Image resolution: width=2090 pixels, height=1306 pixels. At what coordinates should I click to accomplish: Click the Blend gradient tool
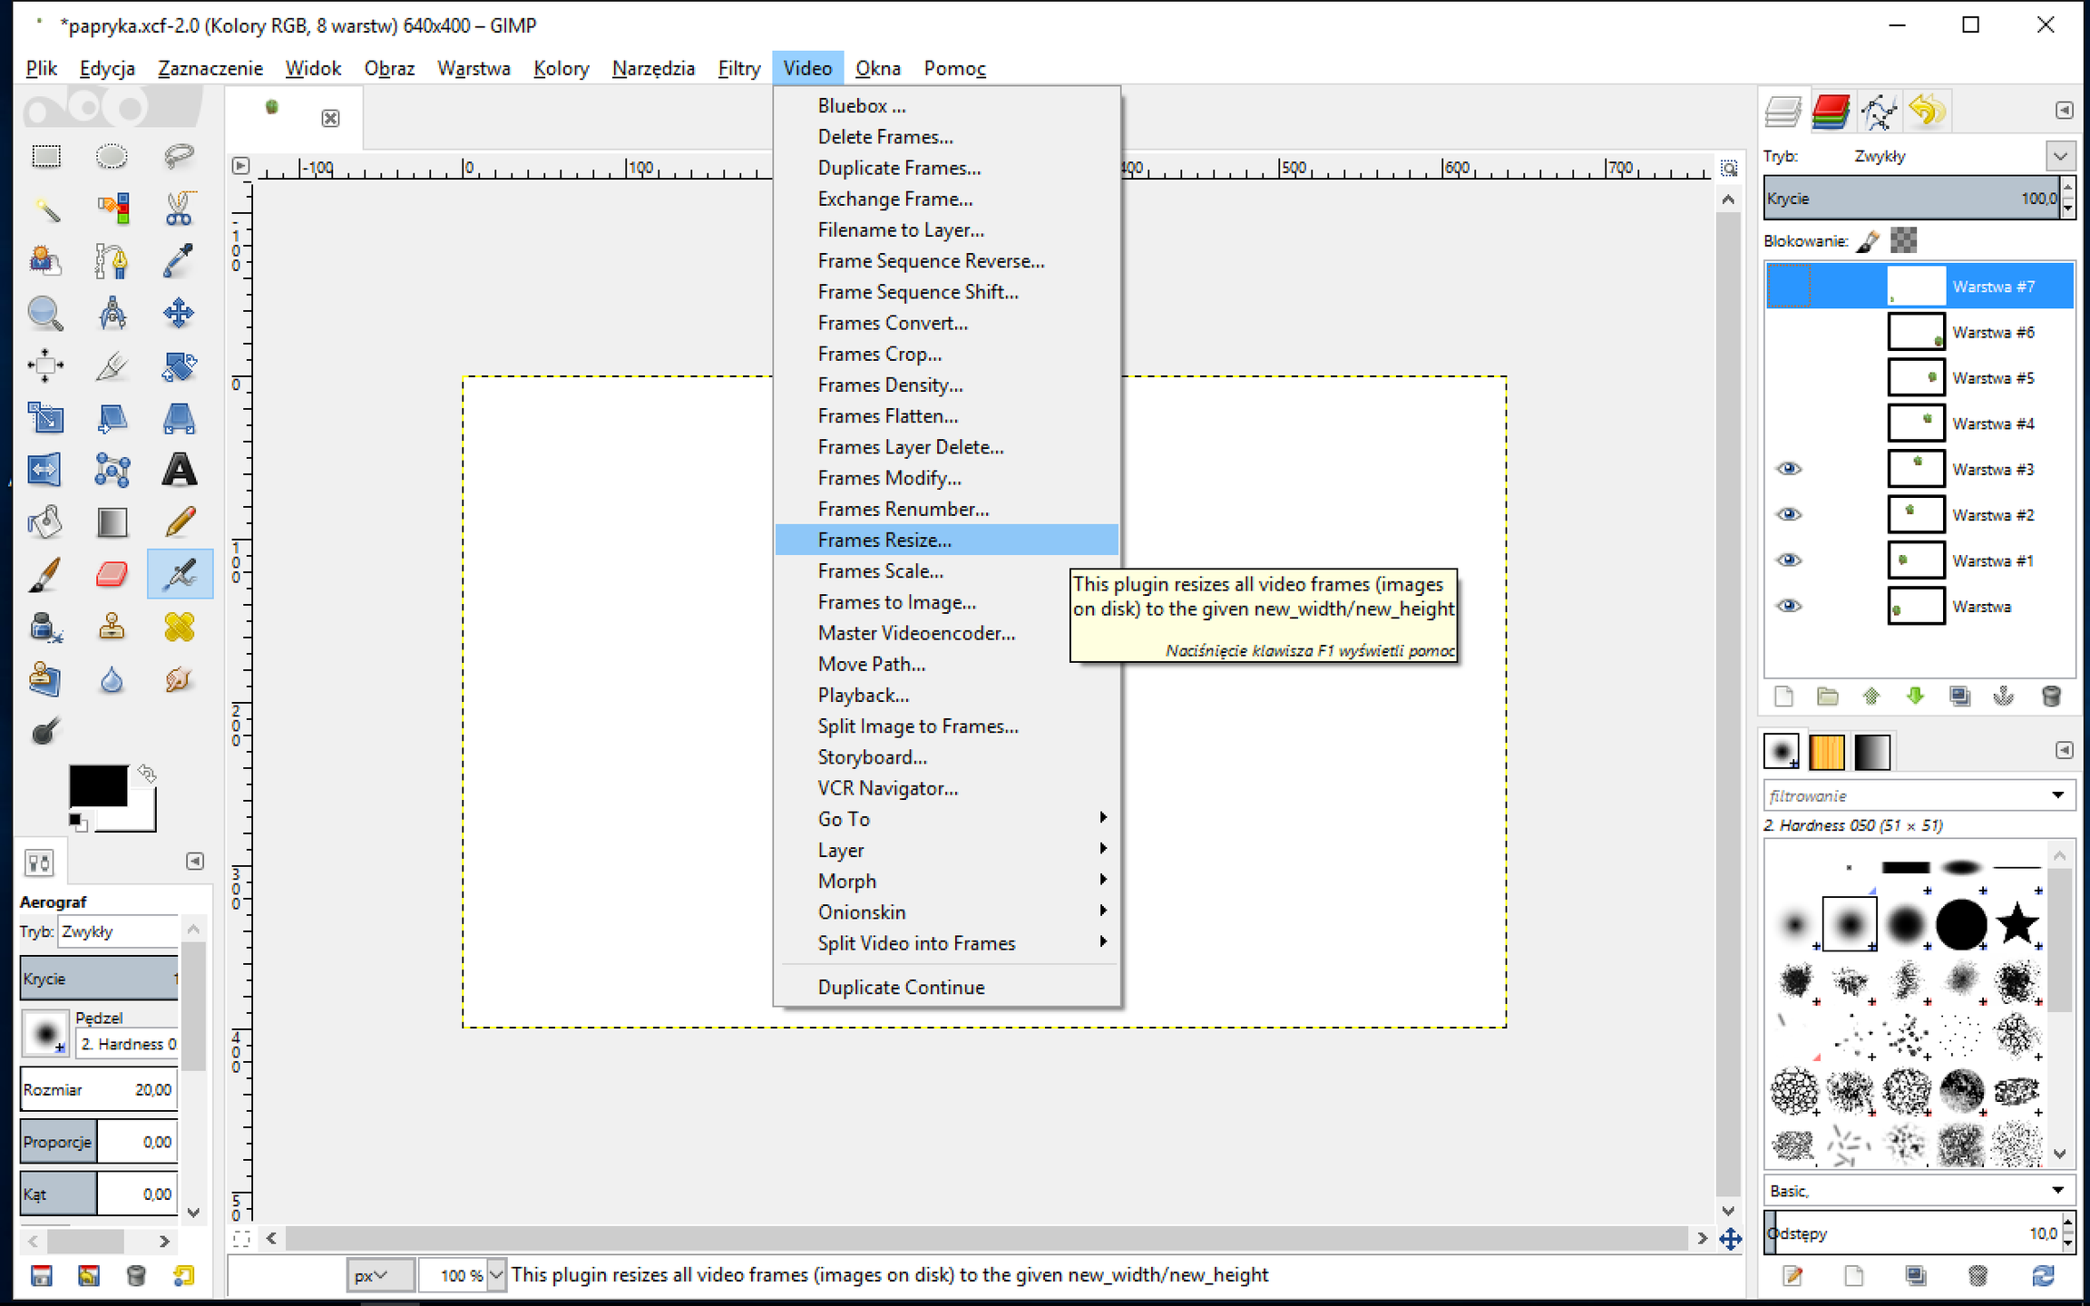click(x=112, y=522)
